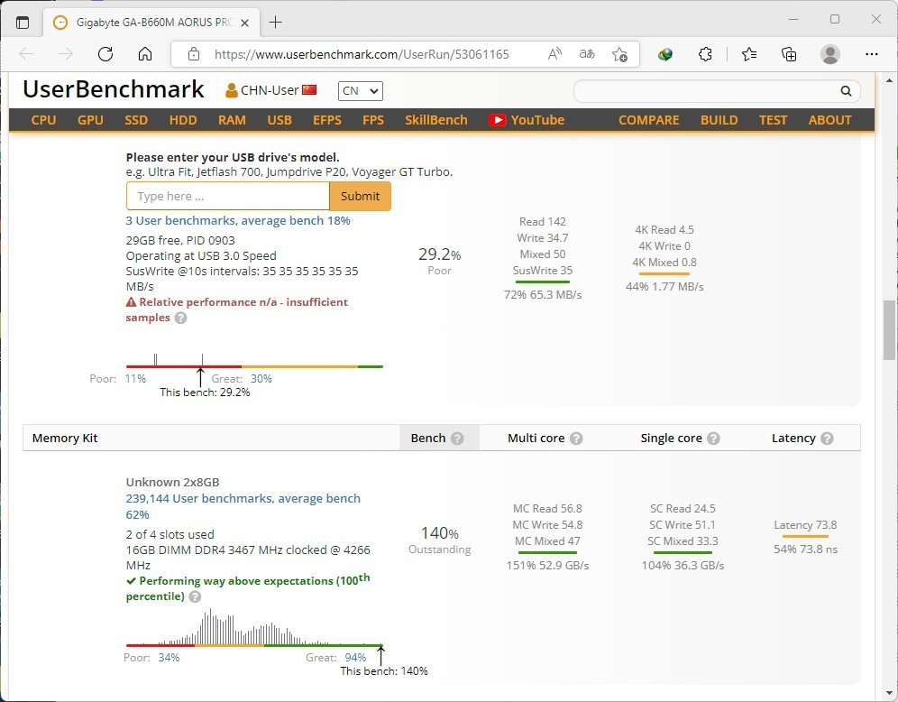The width and height of the screenshot is (898, 702).
Task: Open the CN country dropdown
Action: (x=361, y=91)
